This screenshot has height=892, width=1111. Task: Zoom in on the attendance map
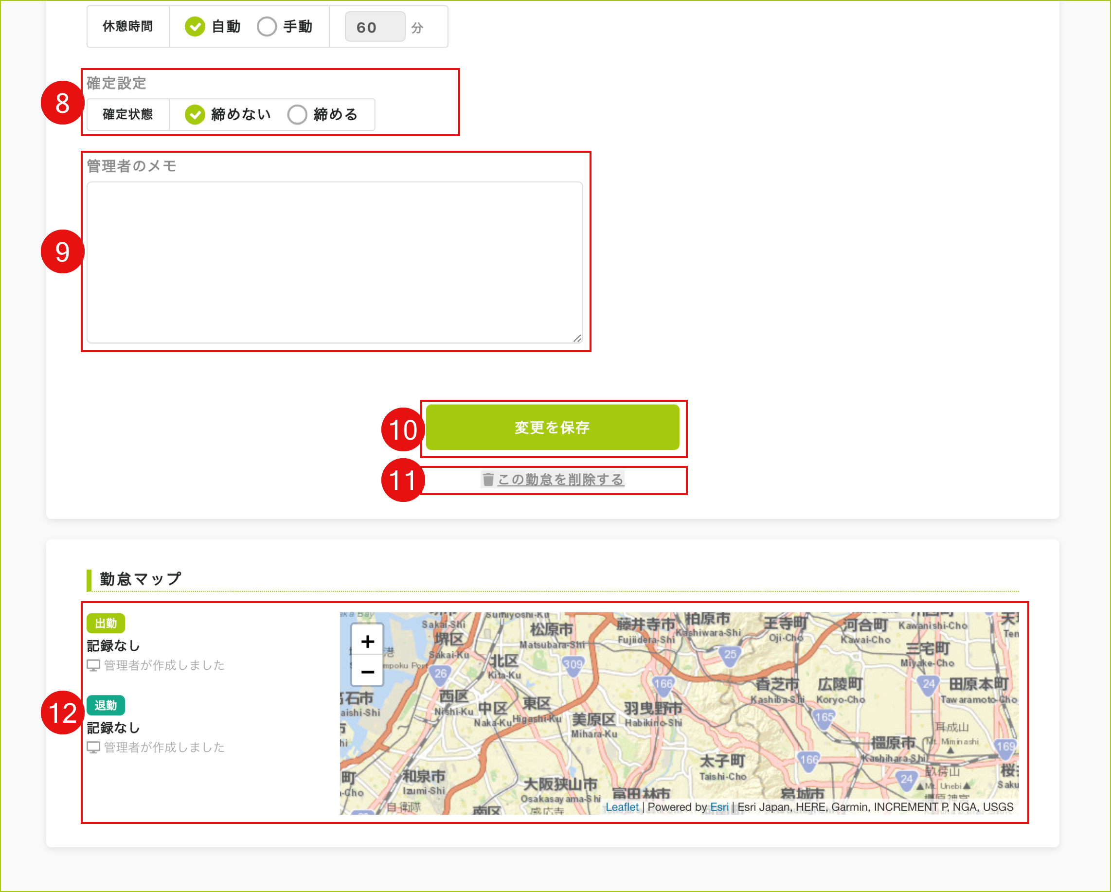tap(367, 642)
